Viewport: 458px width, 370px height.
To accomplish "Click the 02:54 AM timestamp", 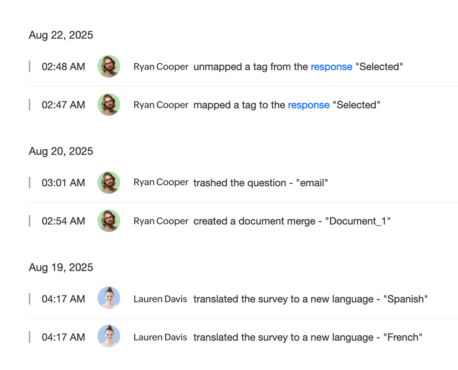I will [63, 221].
